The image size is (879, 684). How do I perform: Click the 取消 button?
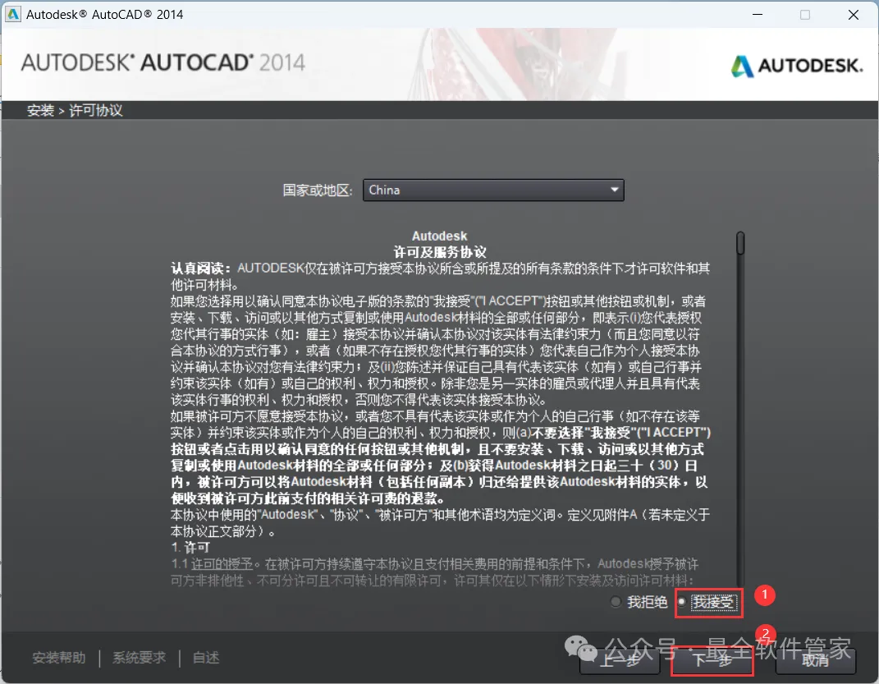click(816, 660)
